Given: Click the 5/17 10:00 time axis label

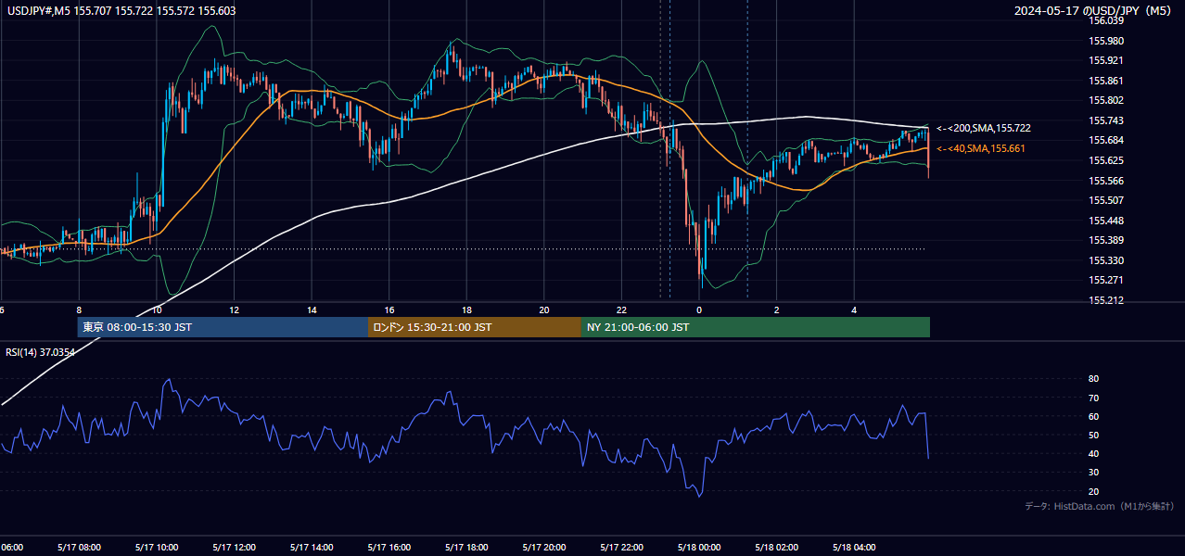Looking at the screenshot, I should (156, 547).
